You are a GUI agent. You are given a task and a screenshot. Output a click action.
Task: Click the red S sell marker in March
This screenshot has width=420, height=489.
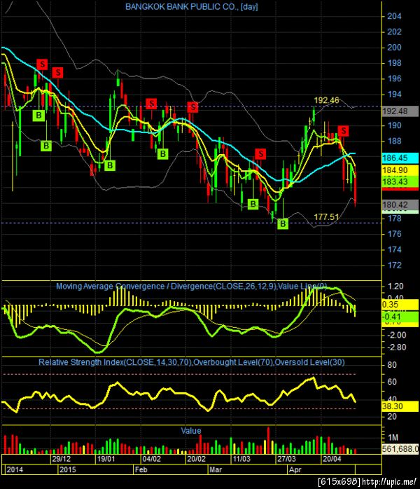pyautogui.click(x=260, y=153)
